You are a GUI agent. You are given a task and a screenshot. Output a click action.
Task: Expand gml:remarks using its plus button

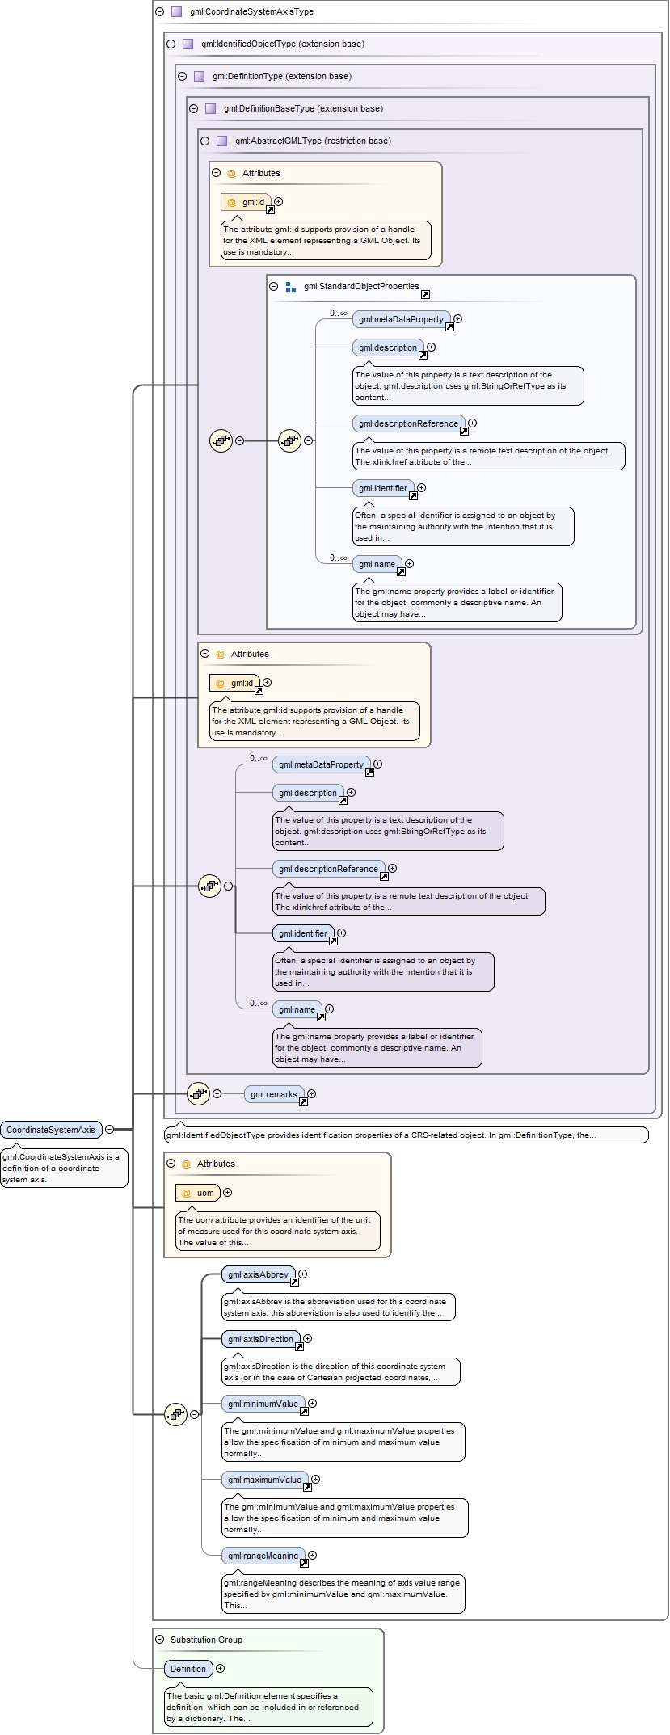[x=311, y=1094]
